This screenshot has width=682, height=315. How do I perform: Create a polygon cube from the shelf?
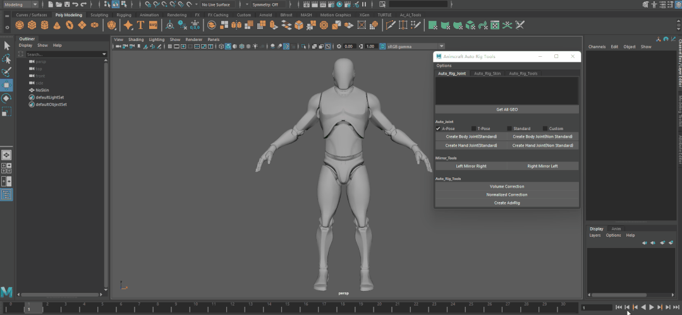pos(32,25)
